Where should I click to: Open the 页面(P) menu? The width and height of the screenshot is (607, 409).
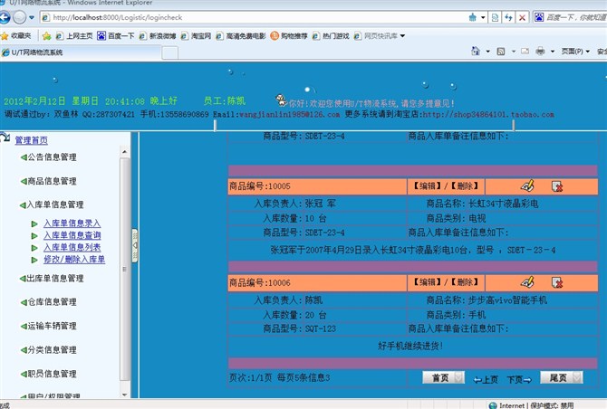tap(575, 52)
